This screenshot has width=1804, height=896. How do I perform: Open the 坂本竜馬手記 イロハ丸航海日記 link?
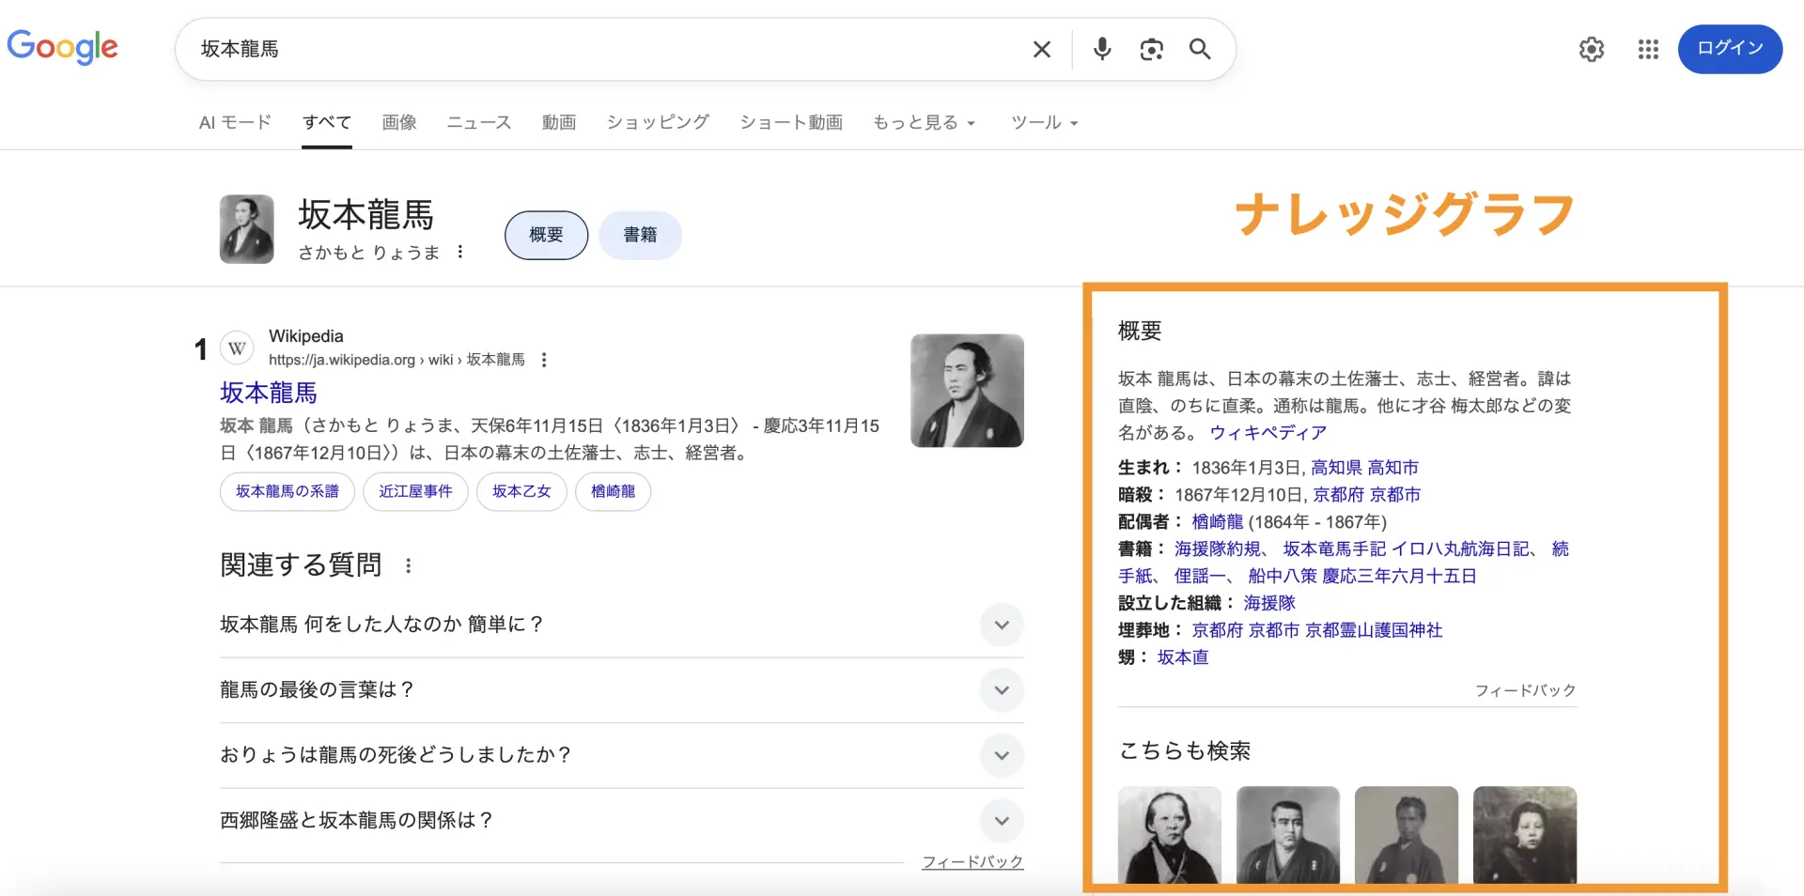coord(1407,549)
